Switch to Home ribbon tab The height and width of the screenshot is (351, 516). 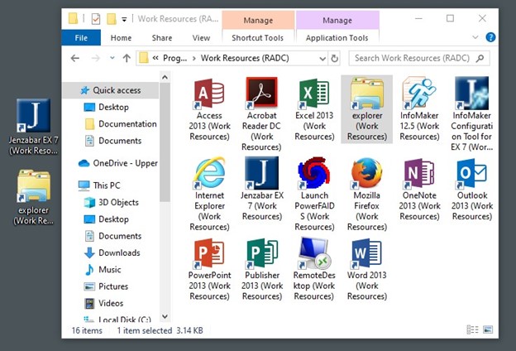tap(121, 37)
